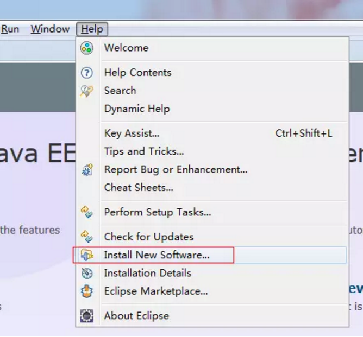
Task: Choose Welcome from the Help menu
Action: (x=212, y=48)
